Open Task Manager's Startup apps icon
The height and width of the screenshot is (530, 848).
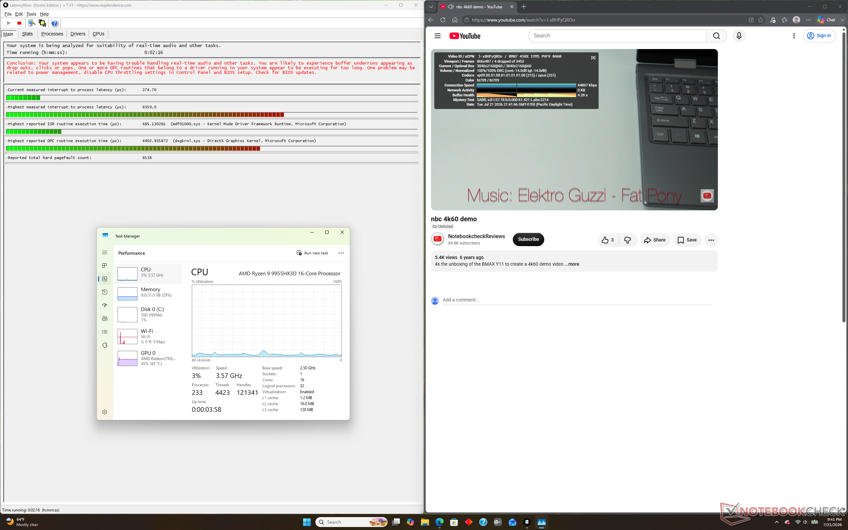(105, 305)
